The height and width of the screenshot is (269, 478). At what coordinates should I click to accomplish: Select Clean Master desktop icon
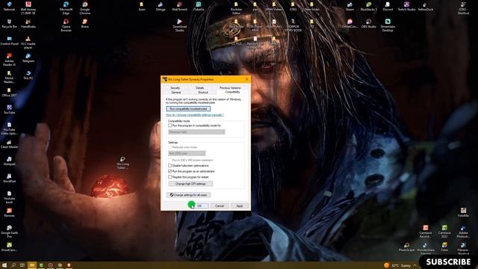pyautogui.click(x=9, y=144)
